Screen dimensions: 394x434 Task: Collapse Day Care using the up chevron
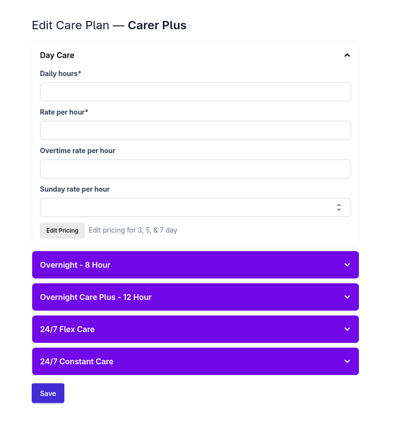(347, 56)
